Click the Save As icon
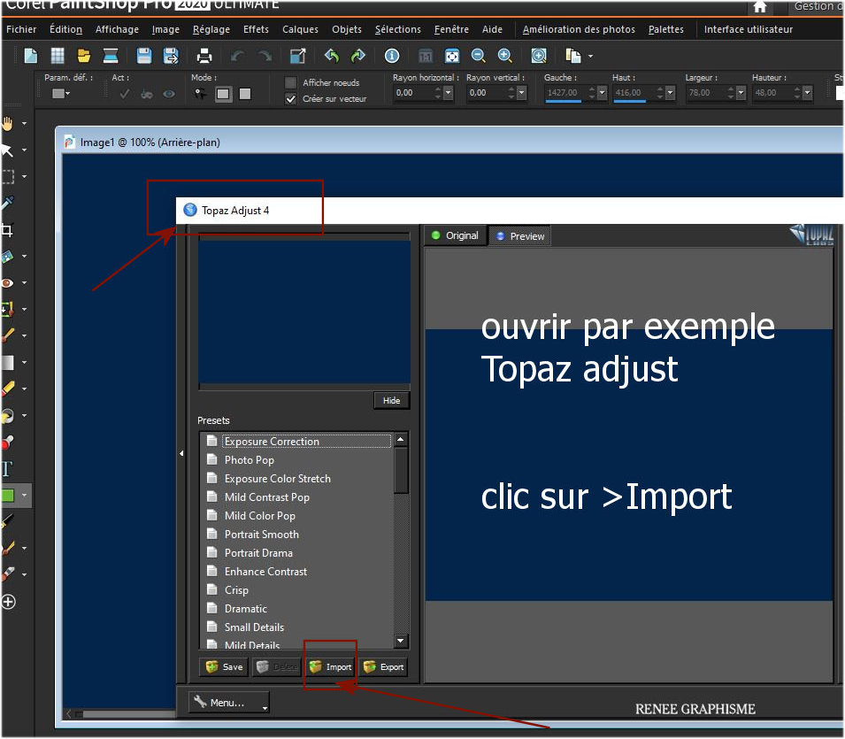 pos(171,56)
